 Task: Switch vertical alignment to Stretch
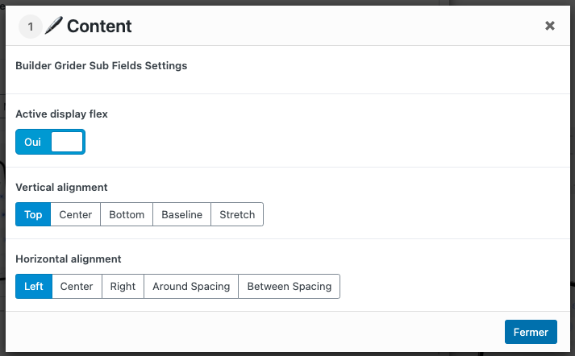237,214
